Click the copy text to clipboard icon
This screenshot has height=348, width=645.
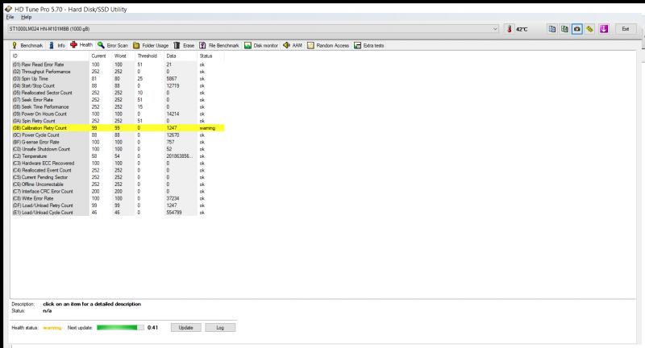(552, 29)
